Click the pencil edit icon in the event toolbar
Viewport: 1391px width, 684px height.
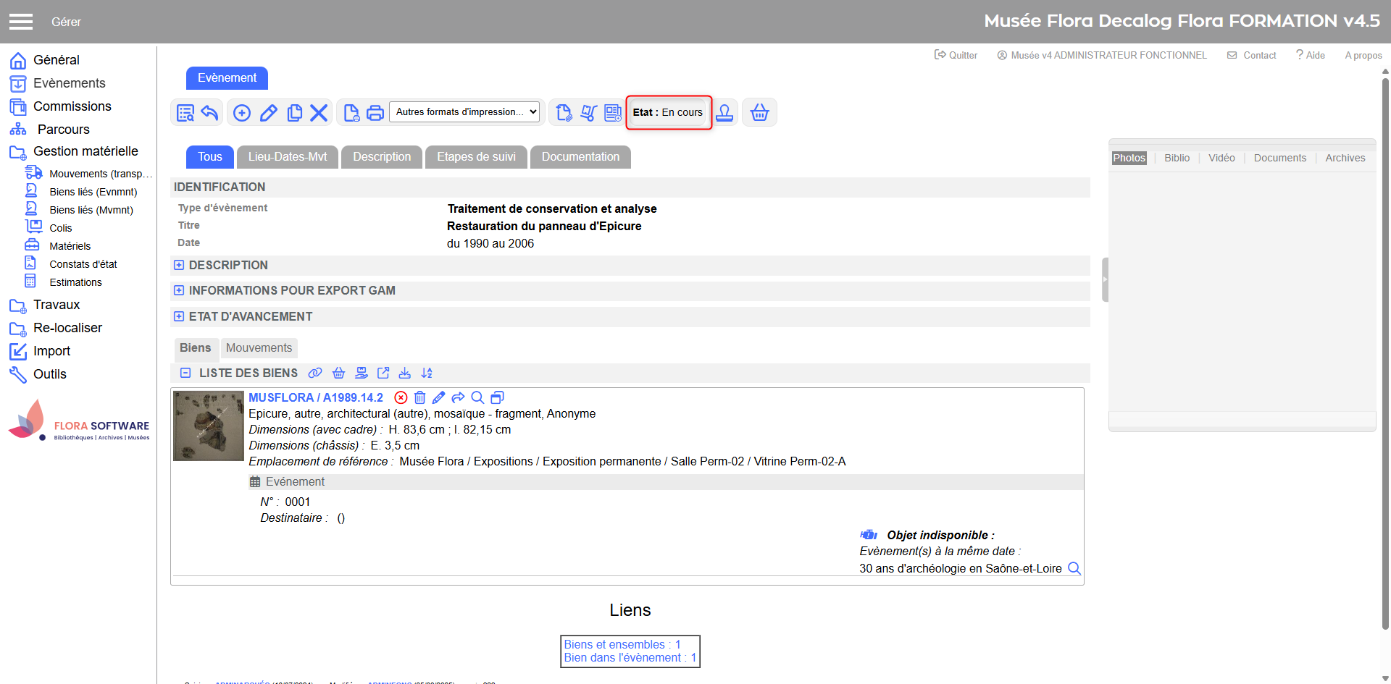(x=269, y=113)
